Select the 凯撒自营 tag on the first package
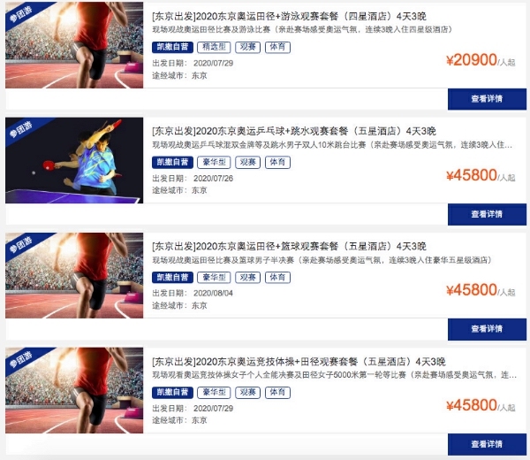Viewport: 530px width, 460px height. coord(173,47)
